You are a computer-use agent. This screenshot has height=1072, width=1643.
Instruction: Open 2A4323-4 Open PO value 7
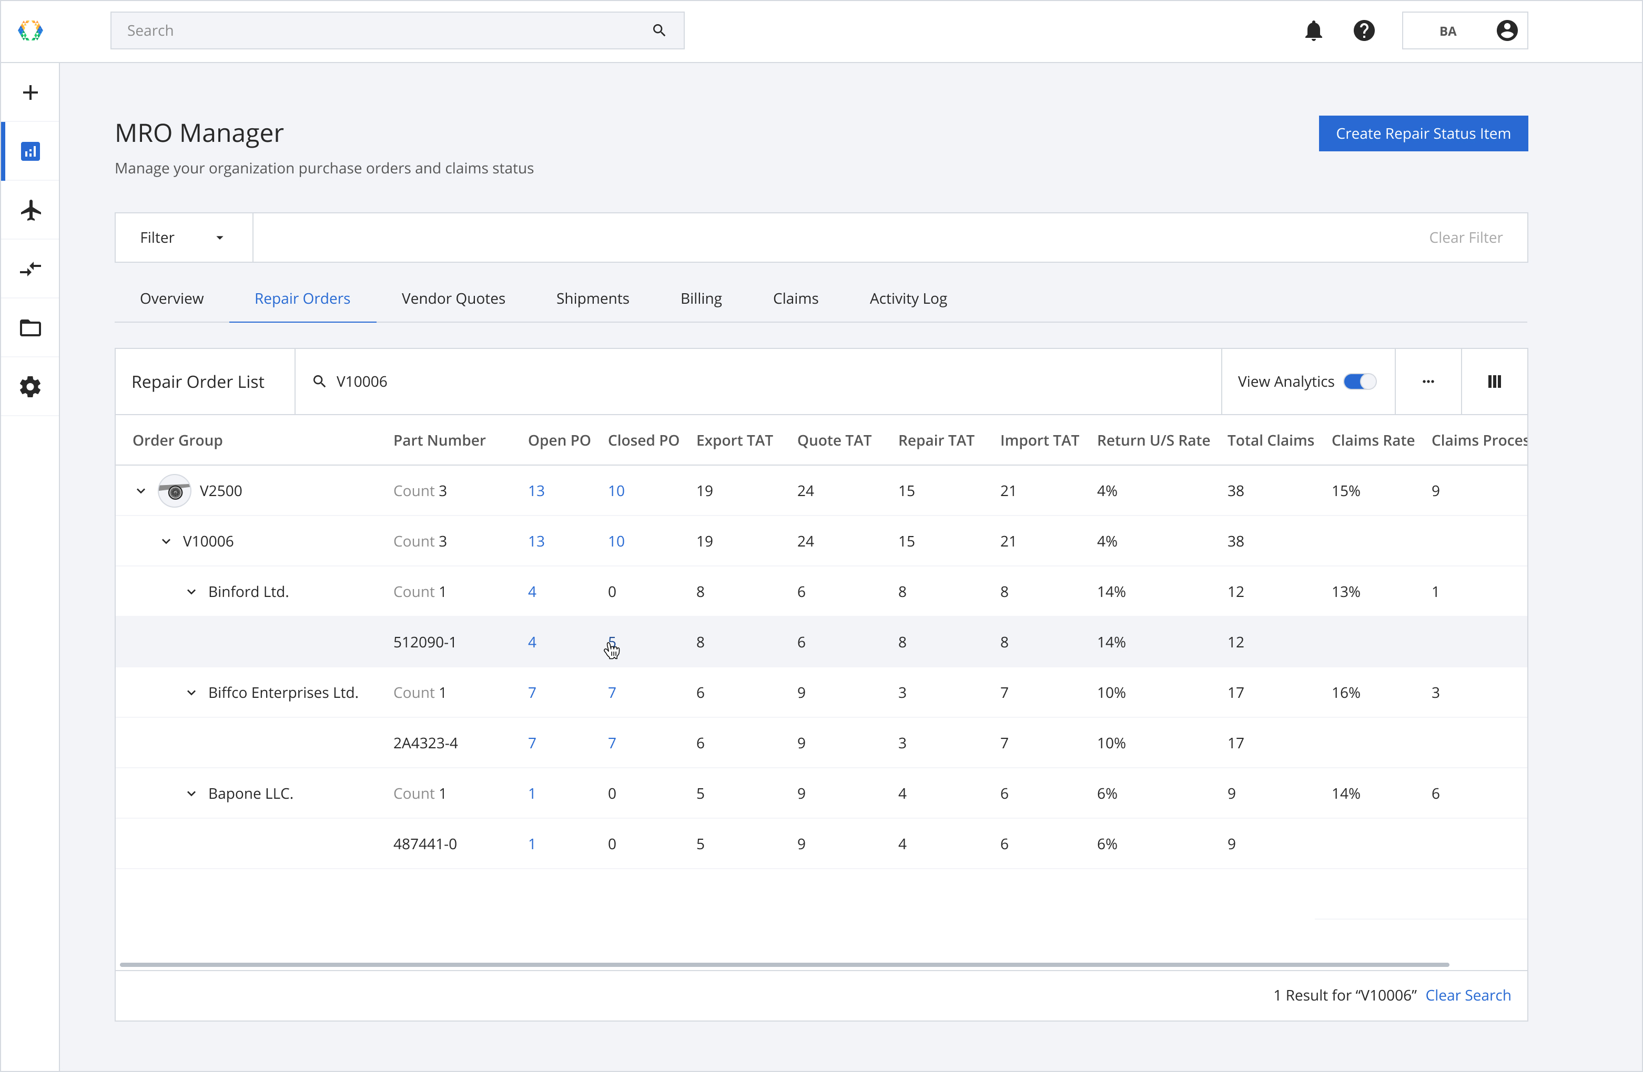(532, 743)
